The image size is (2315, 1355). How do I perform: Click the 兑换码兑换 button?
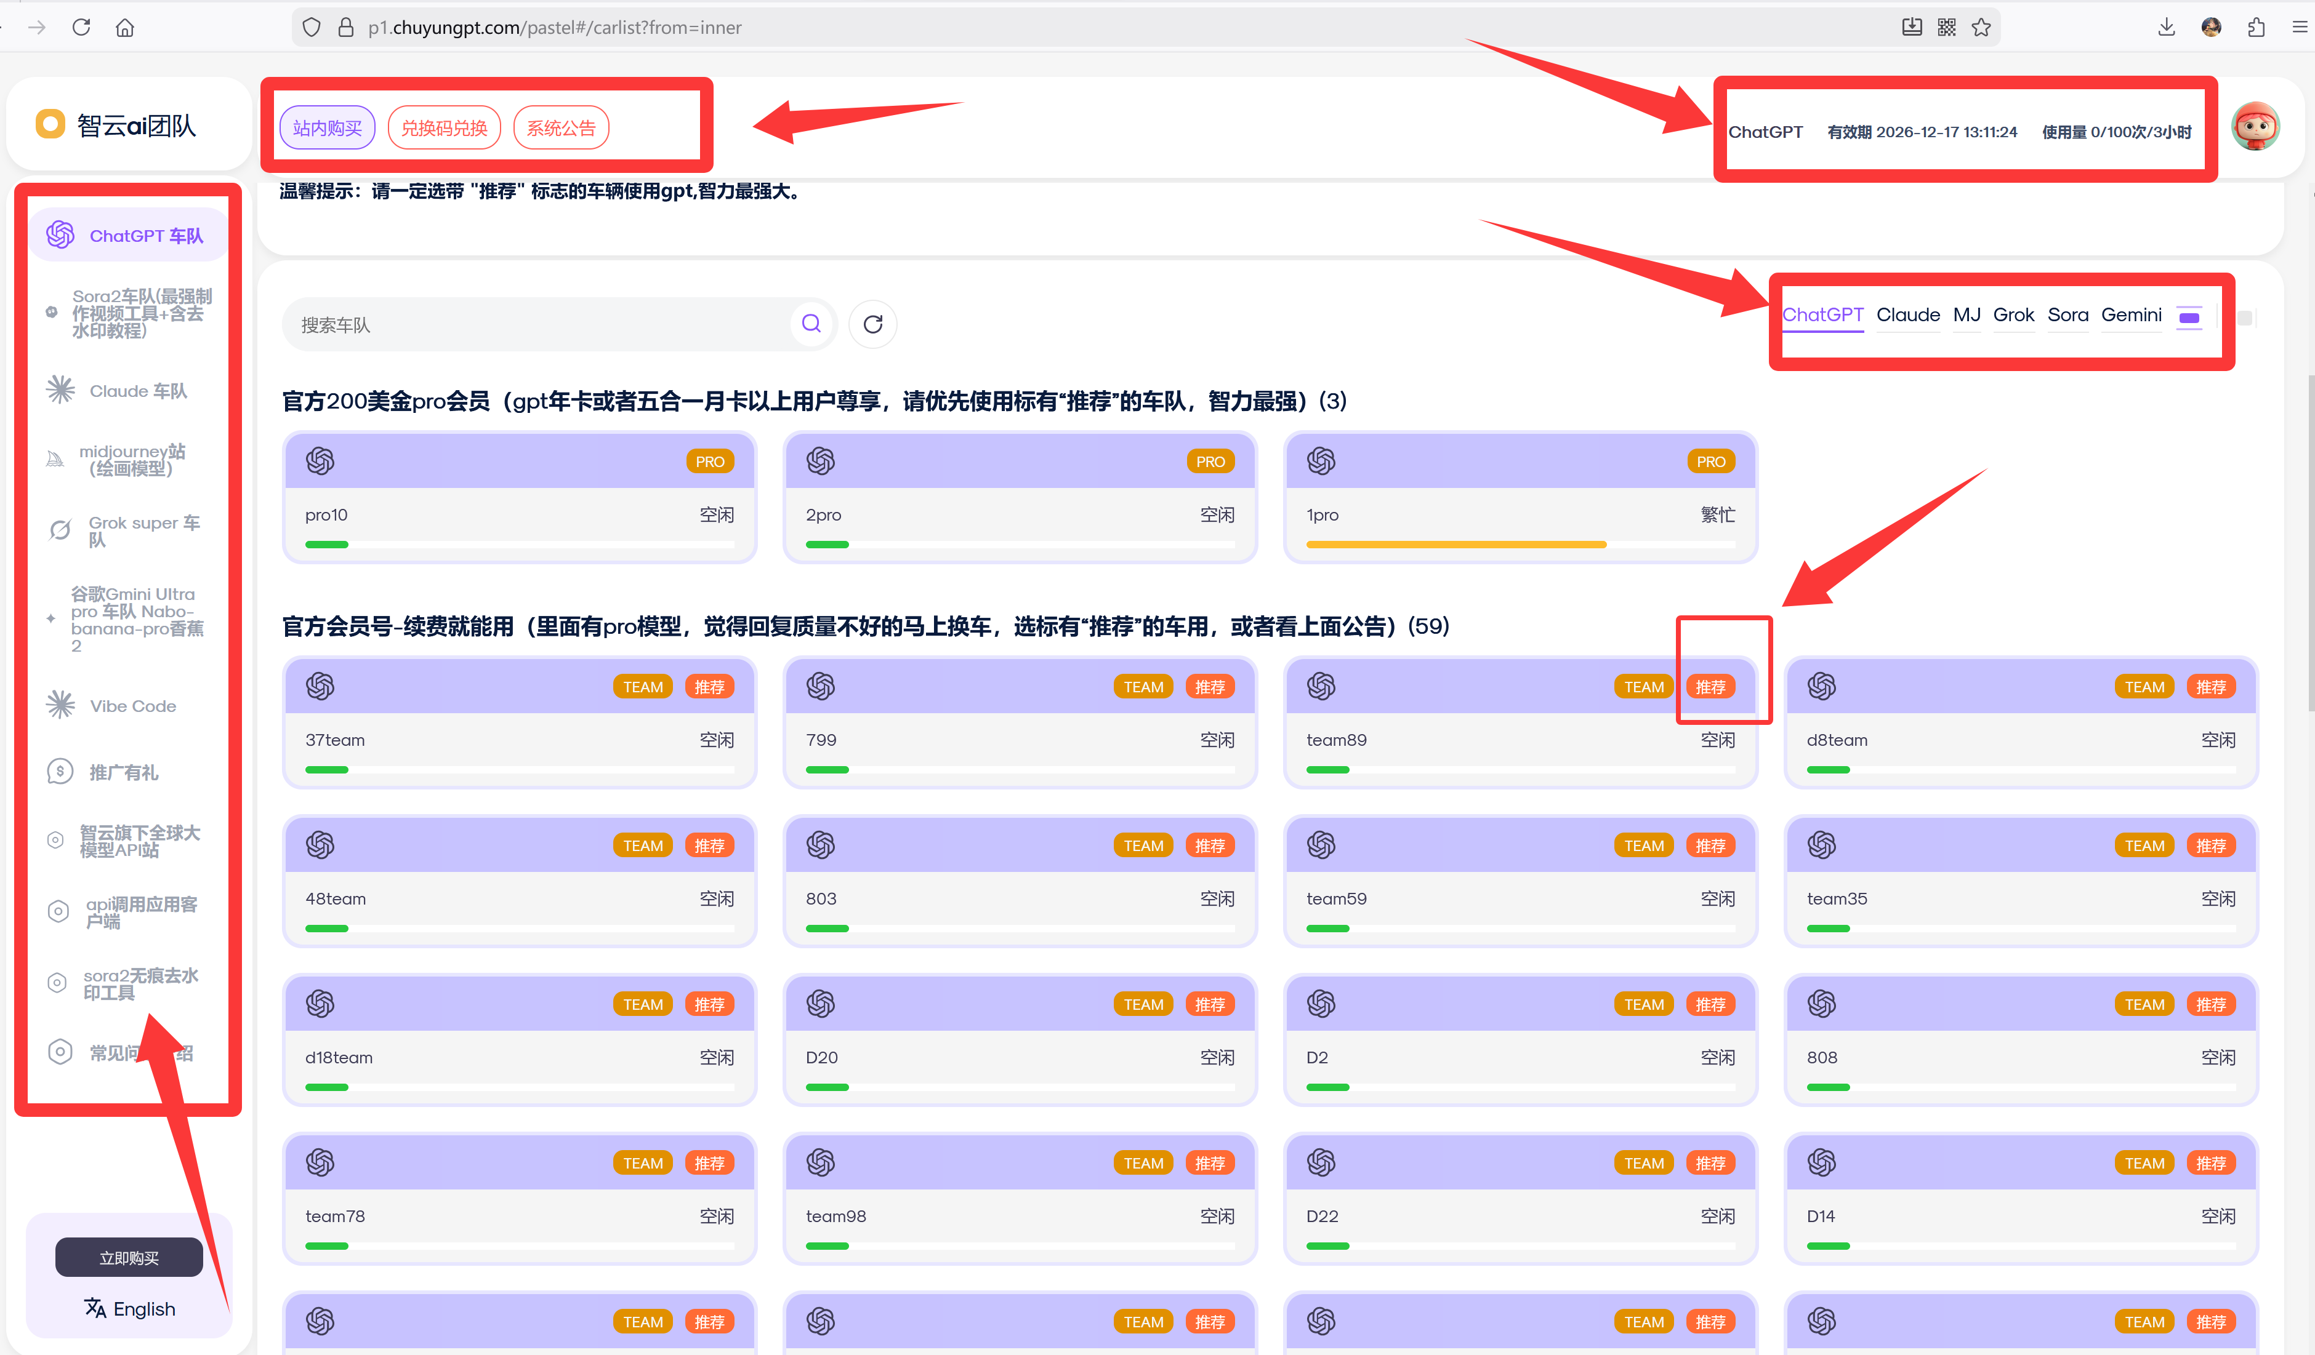[x=444, y=129]
